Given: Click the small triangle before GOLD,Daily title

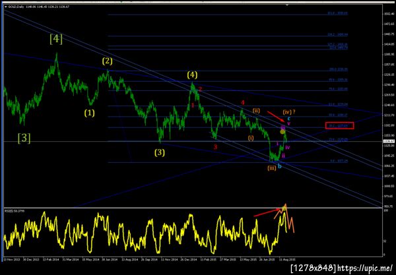Looking at the screenshot, I should pyautogui.click(x=6, y=7).
